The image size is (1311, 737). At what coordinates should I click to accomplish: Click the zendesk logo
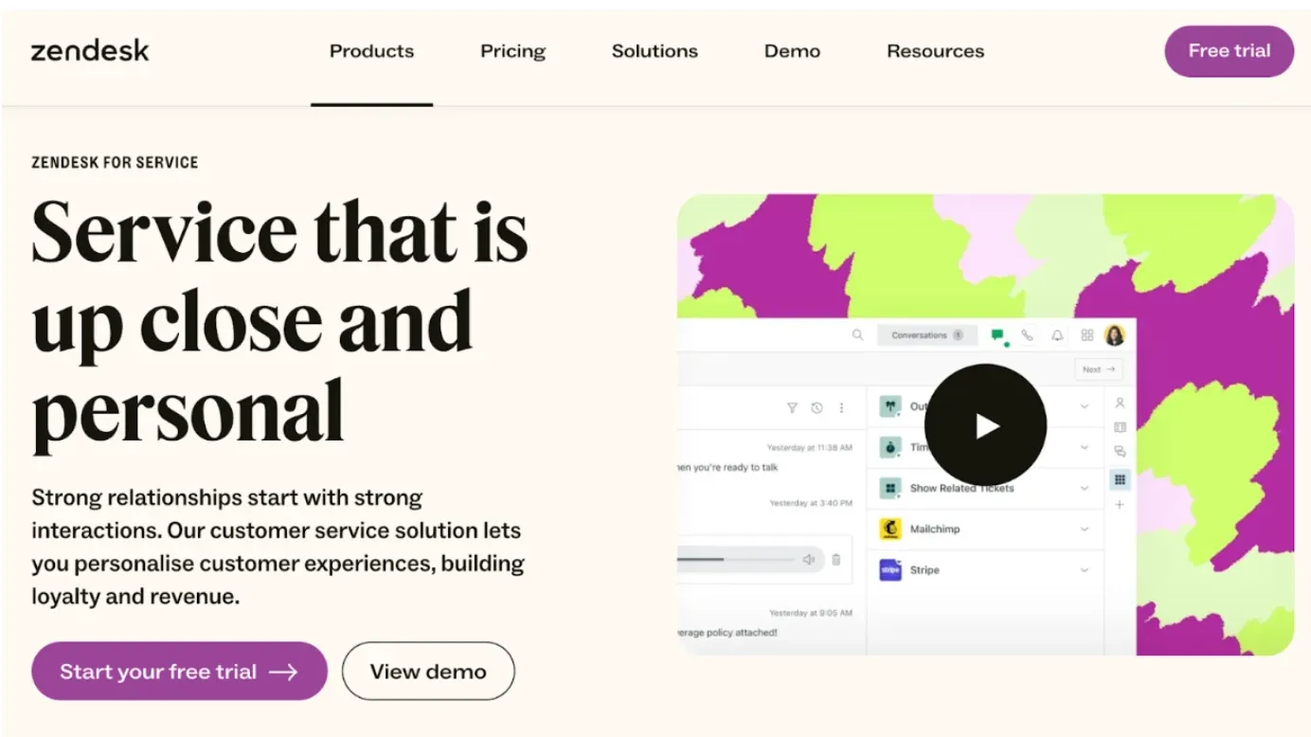click(x=90, y=50)
